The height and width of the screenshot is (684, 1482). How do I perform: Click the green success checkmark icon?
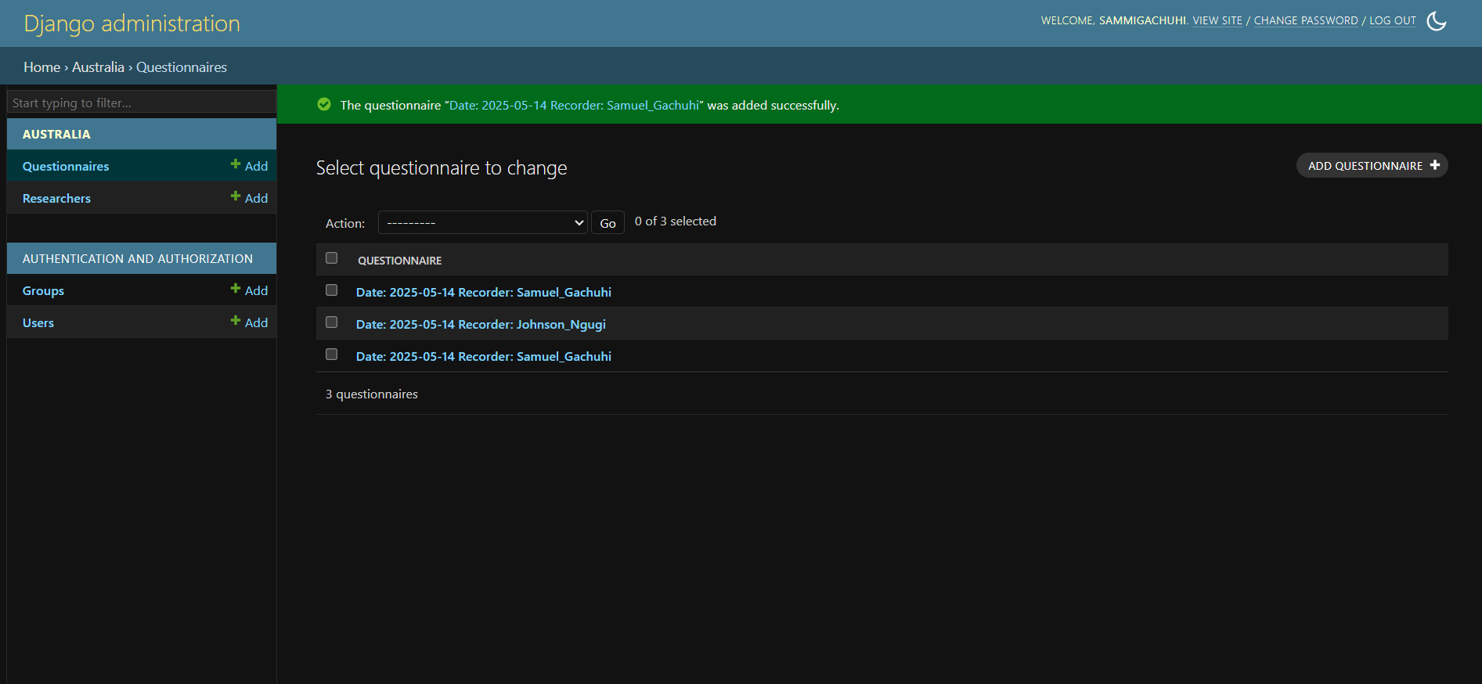[x=324, y=105]
